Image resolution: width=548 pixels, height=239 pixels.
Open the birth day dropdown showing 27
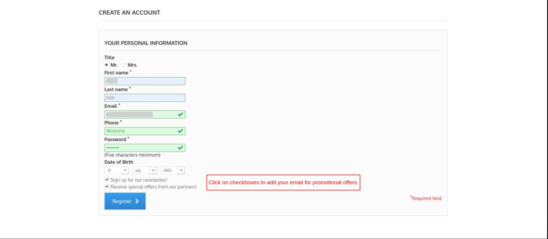(117, 170)
